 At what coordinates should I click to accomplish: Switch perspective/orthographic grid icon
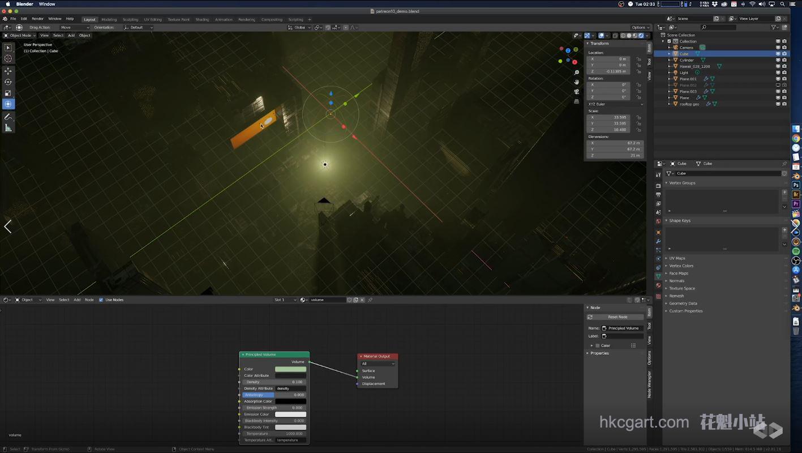pyautogui.click(x=577, y=101)
